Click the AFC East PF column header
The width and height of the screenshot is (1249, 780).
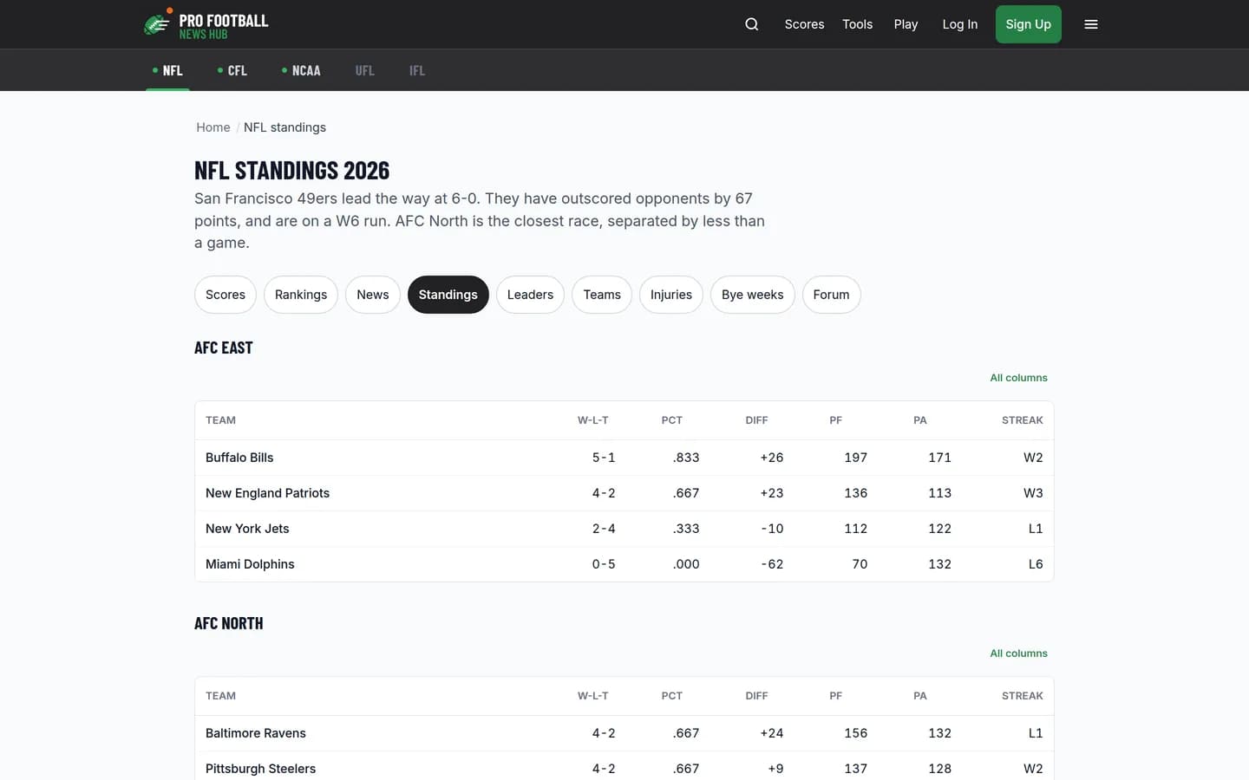[x=835, y=420]
